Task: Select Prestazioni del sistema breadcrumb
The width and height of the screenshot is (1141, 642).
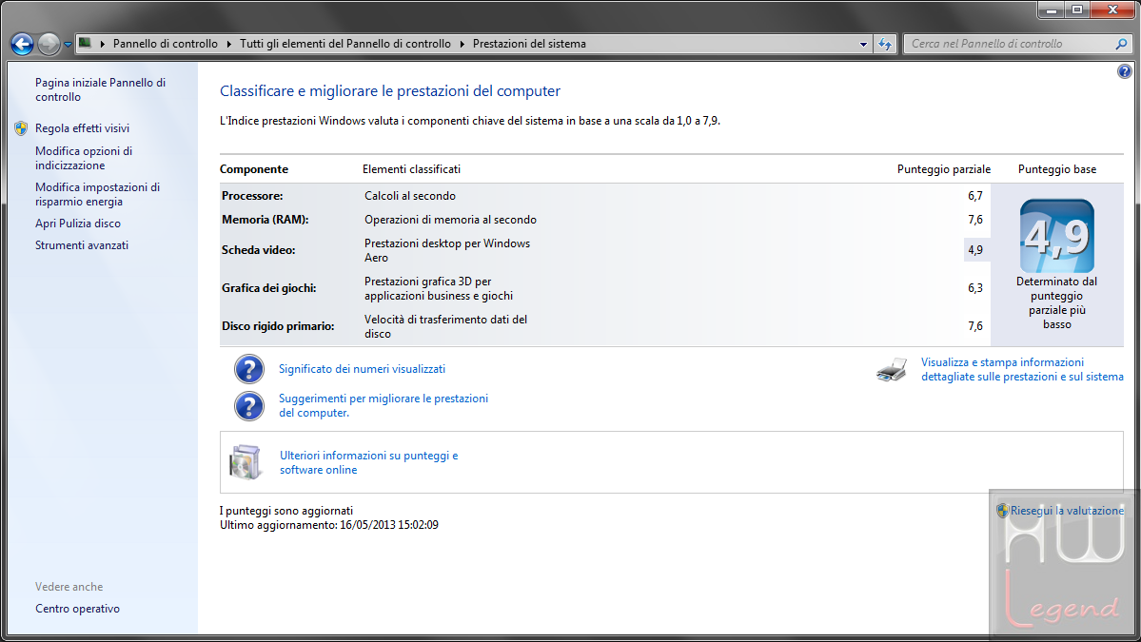Action: click(x=529, y=44)
